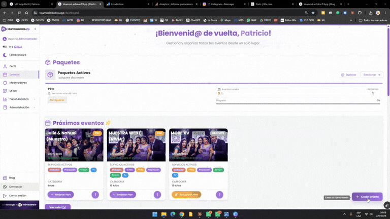Open Moderadores section

[18, 83]
